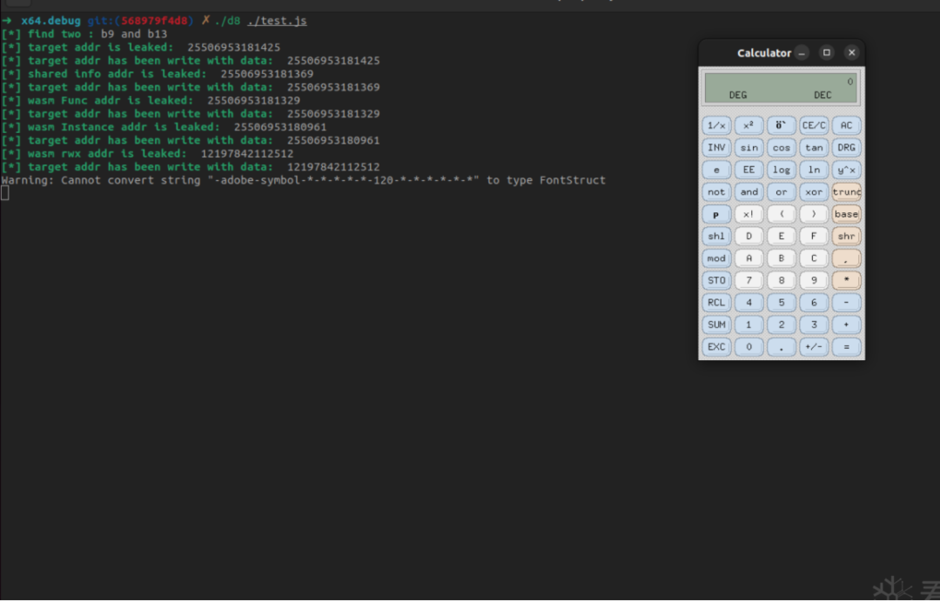Screen dimensions: 940x602
Task: Click the shl shift-left key
Action: coord(716,236)
